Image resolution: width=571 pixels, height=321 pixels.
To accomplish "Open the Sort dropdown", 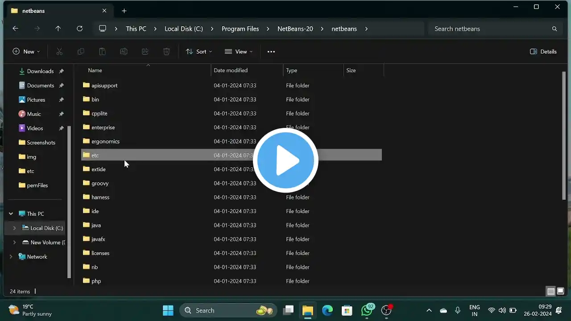I will 199,52.
